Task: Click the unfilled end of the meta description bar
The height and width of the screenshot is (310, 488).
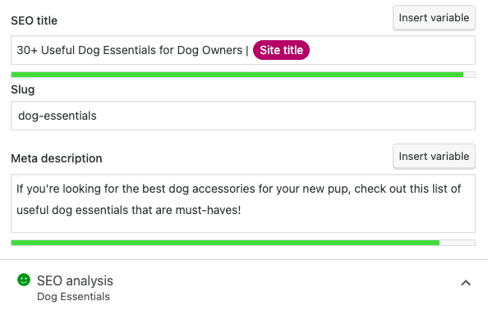Action: 457,243
